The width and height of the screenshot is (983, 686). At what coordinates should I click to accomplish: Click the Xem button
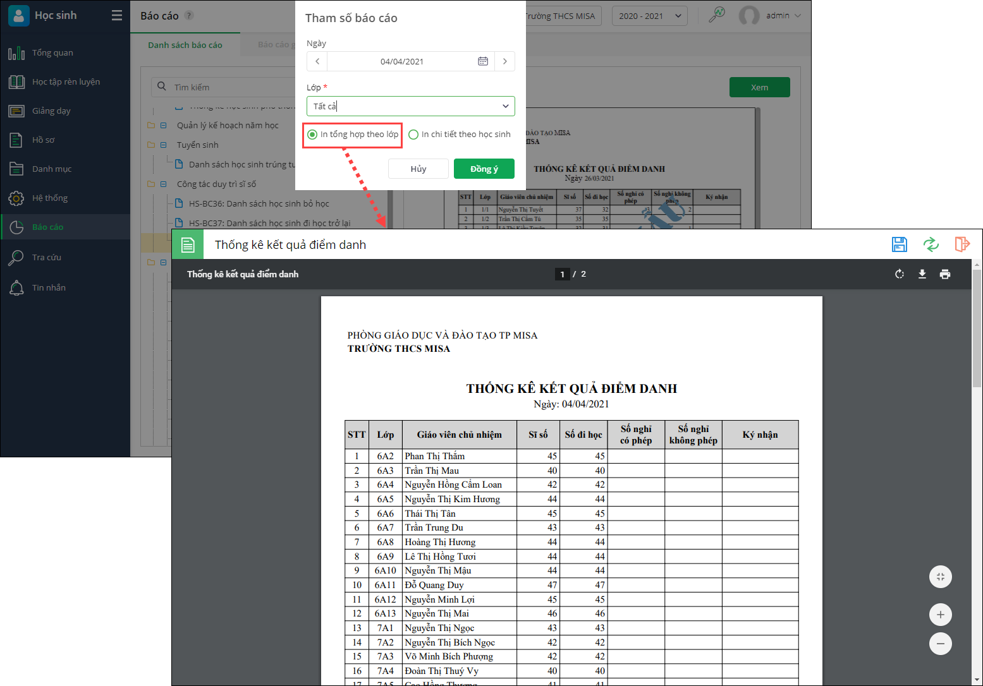coord(760,87)
